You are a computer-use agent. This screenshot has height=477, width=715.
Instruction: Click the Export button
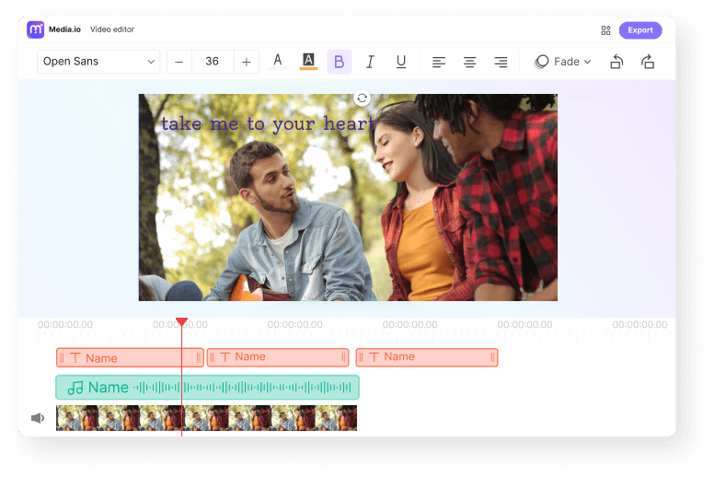(x=640, y=30)
